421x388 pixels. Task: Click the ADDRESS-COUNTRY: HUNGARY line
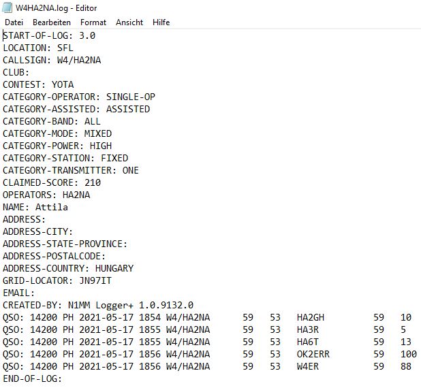pos(68,268)
